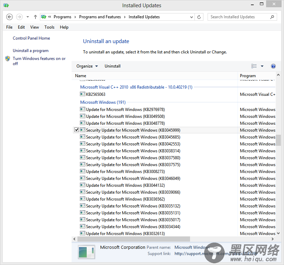284x265 pixels.
Task: Select Update for Microsoft Windows (KB3036562)
Action: coord(125,199)
